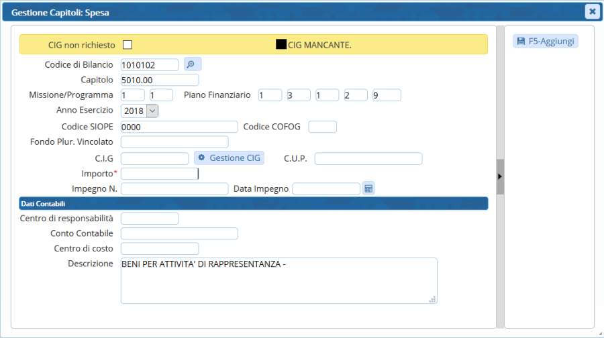Focus the Importo input field
604x338 pixels.
coord(160,174)
